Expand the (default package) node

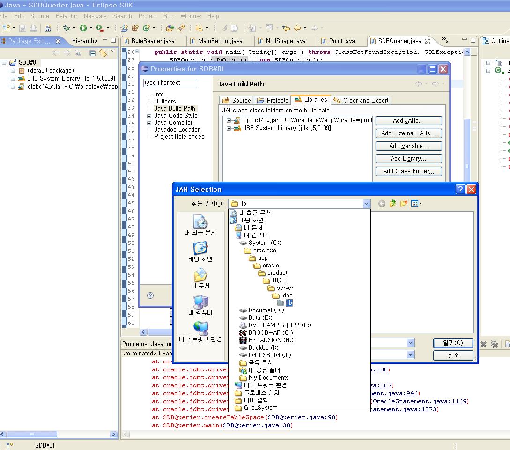coord(13,71)
